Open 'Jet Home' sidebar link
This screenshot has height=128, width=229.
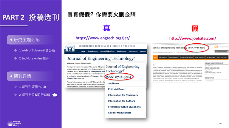click(114, 83)
